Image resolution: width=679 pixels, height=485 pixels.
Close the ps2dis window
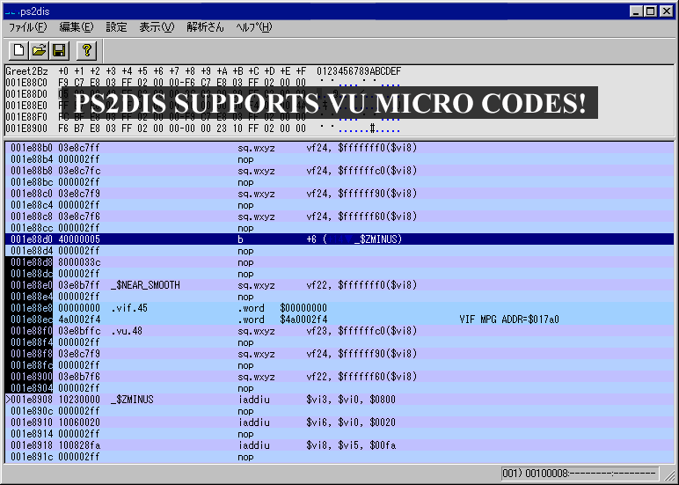pos(666,11)
